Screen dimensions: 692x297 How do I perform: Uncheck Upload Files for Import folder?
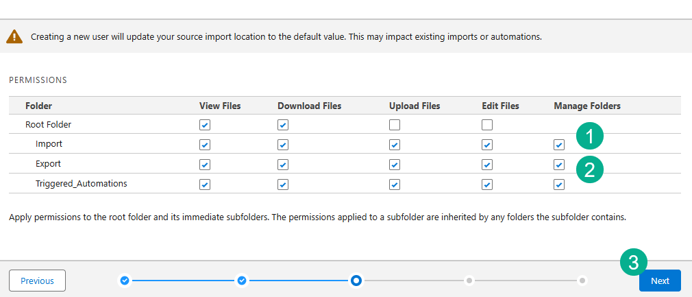coord(394,145)
